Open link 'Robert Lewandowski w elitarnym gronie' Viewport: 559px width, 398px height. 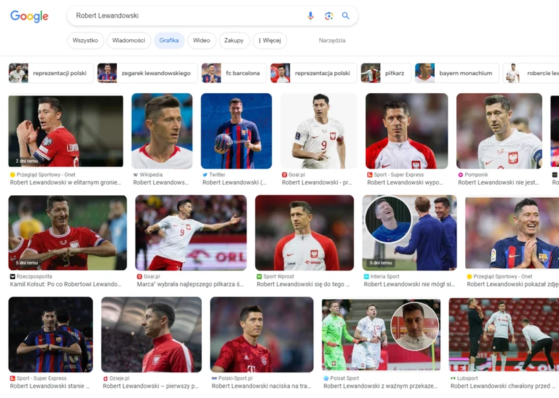coord(65,182)
